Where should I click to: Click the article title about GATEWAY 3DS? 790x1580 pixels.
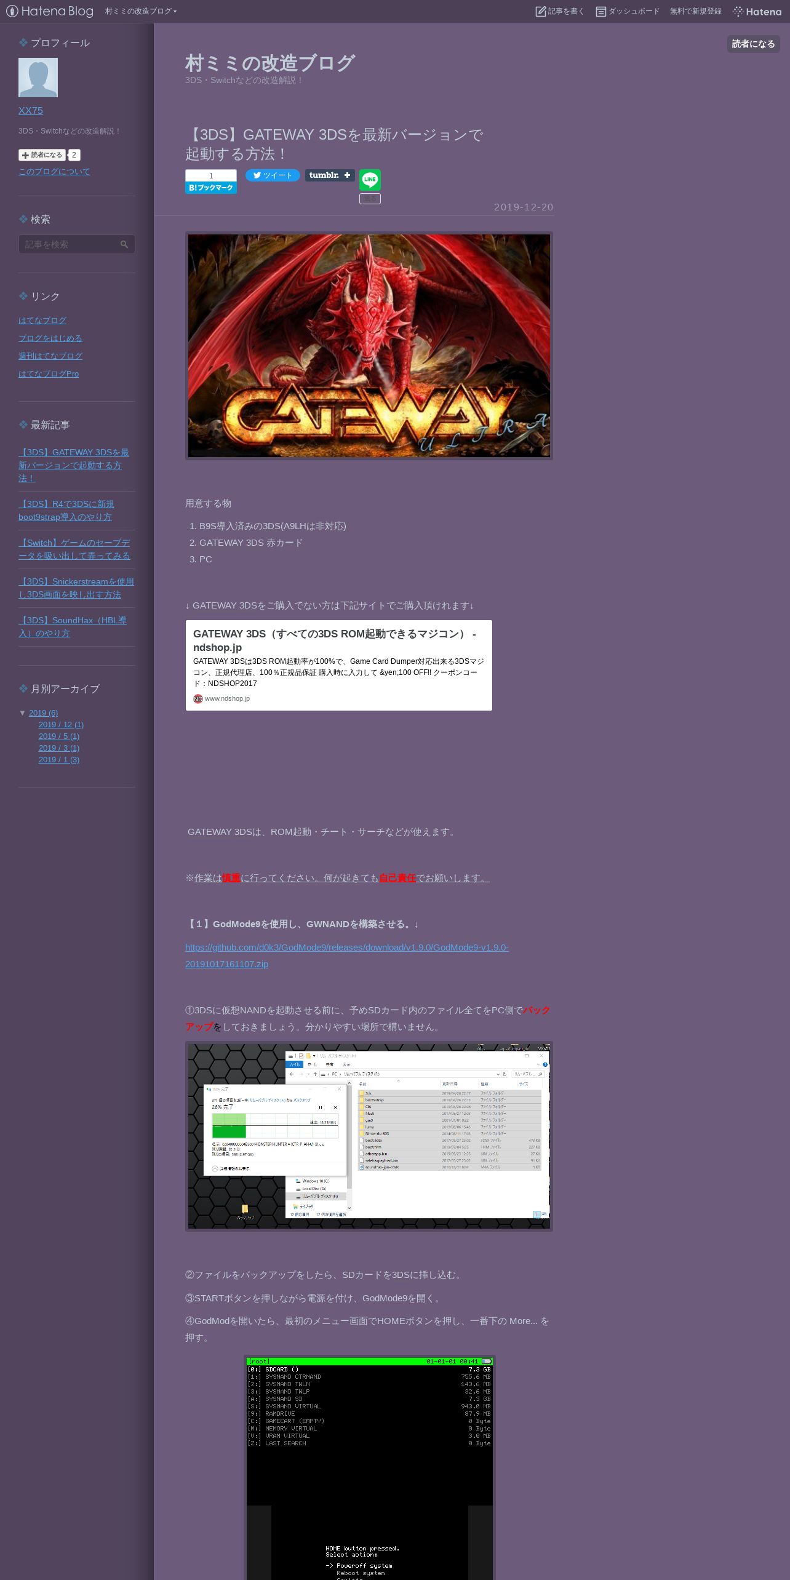coord(334,145)
